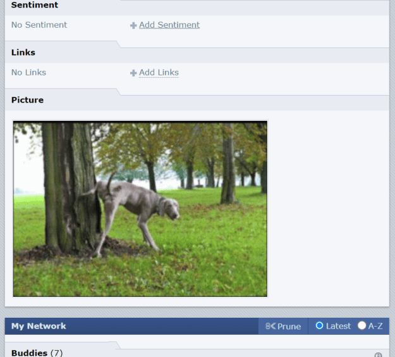Select the A-Z sort radio button
This screenshot has width=395, height=357.
click(x=362, y=325)
